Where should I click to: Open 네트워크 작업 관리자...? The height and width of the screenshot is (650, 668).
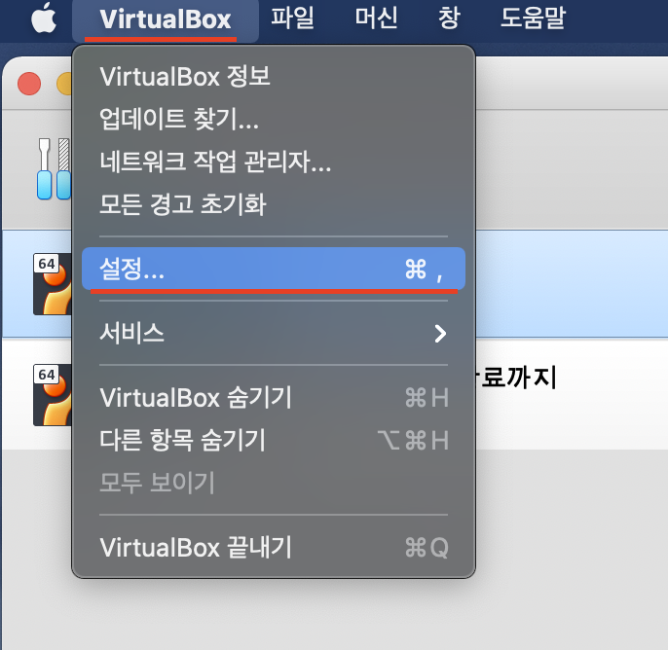pos(274,162)
